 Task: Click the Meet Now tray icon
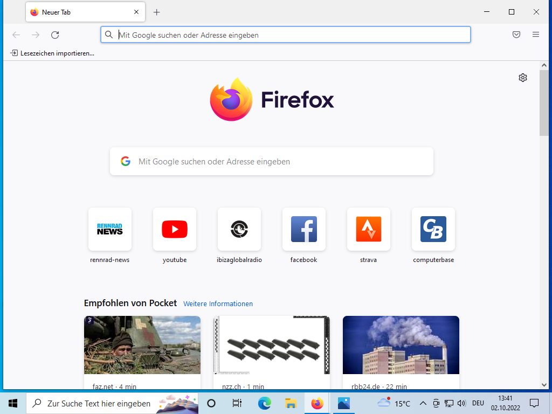tap(436, 403)
